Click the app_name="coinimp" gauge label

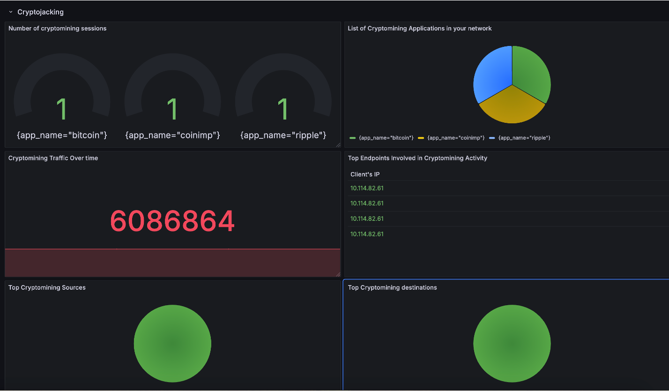click(x=172, y=135)
